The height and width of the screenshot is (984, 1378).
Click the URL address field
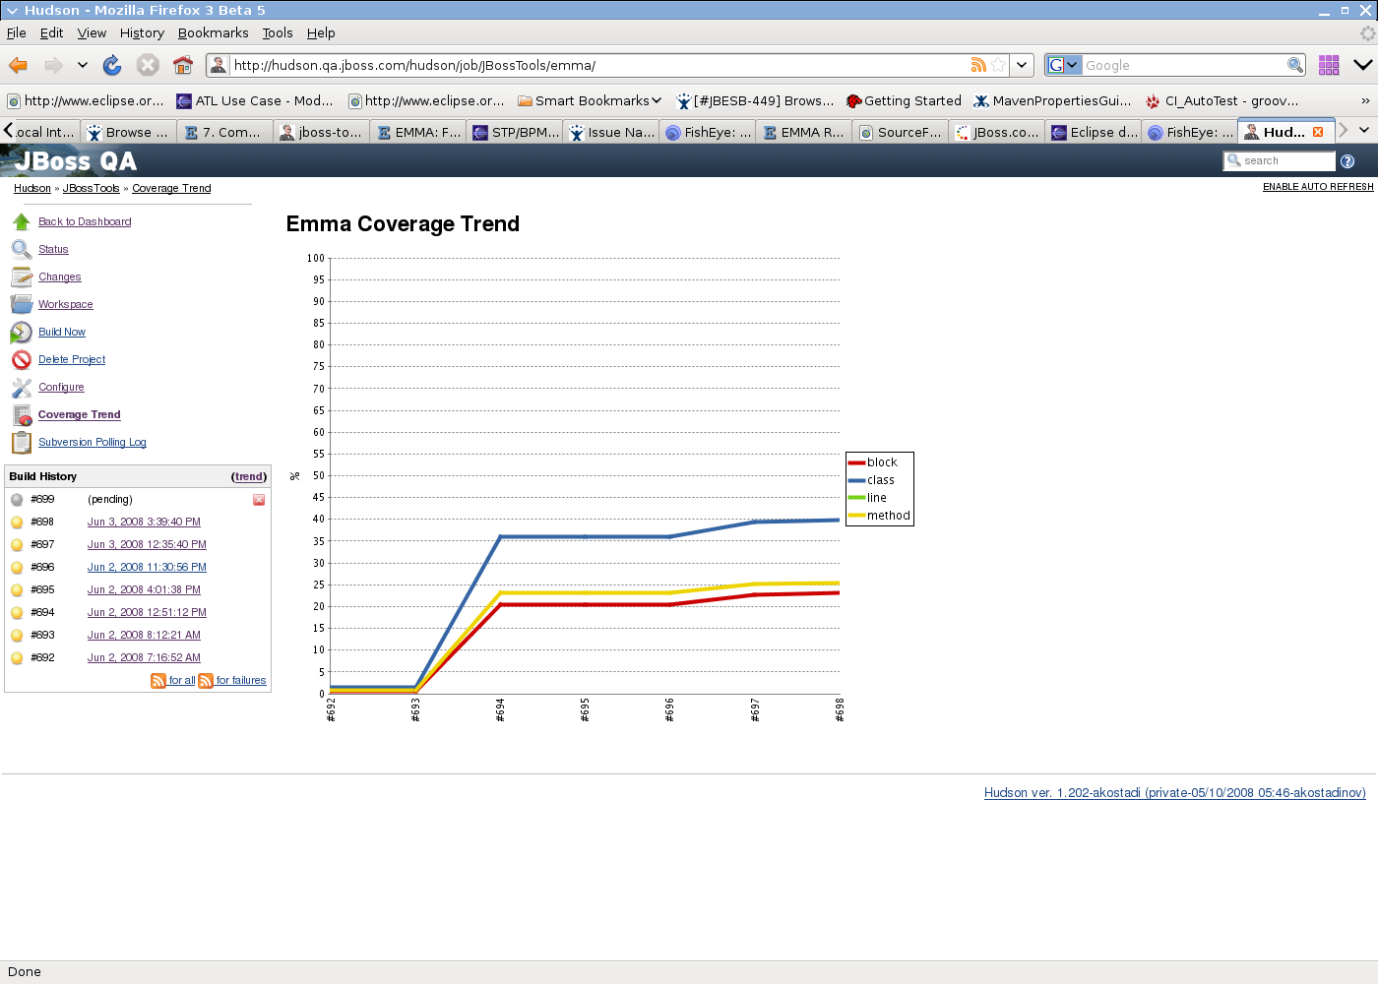tap(598, 65)
